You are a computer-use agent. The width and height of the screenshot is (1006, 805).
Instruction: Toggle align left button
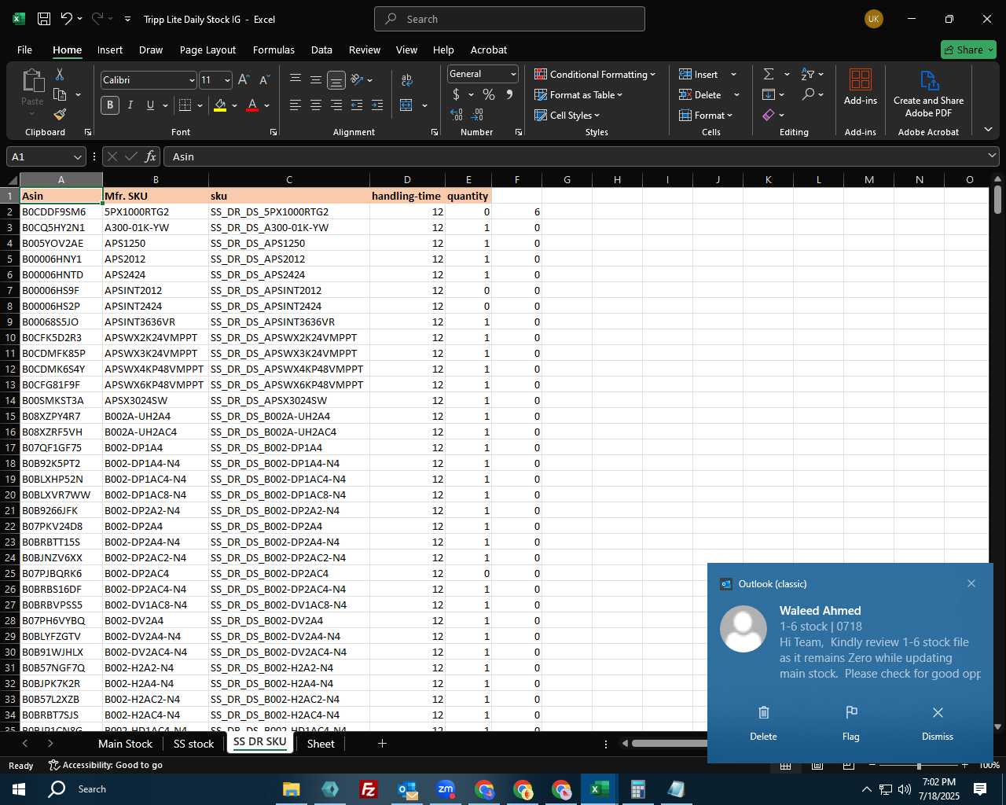click(x=296, y=105)
